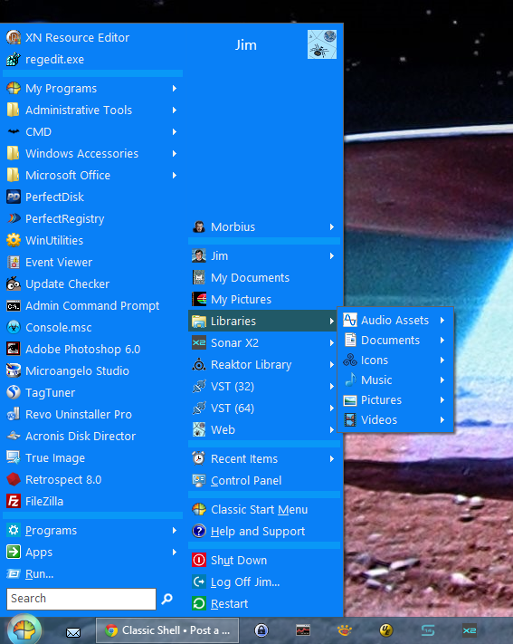Expand the Audio Assets library arrow
Viewport: 513px width, 644px height.
pos(442,320)
